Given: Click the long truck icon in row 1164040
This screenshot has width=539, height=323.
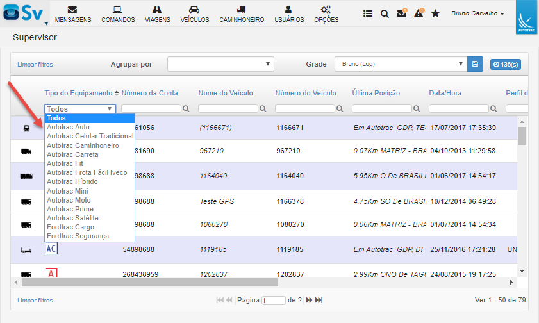Looking at the screenshot, I should [x=26, y=176].
